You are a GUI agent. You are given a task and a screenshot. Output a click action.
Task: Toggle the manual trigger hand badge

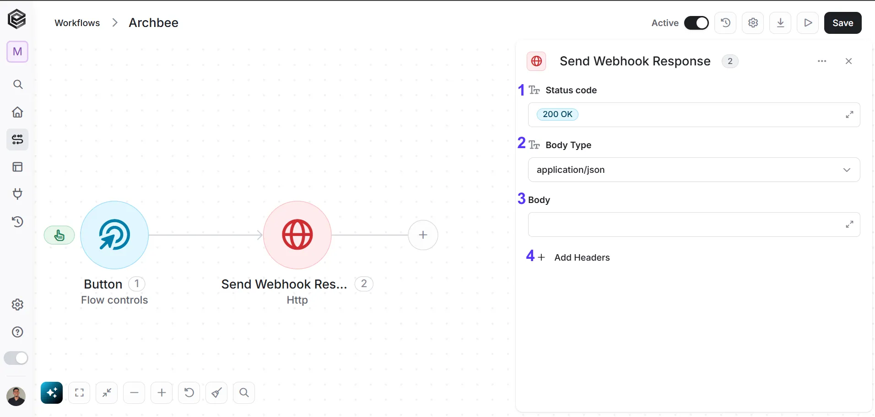tap(59, 235)
